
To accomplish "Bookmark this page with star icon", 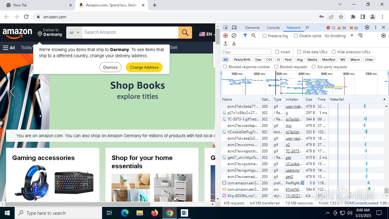I will tap(341, 17).
